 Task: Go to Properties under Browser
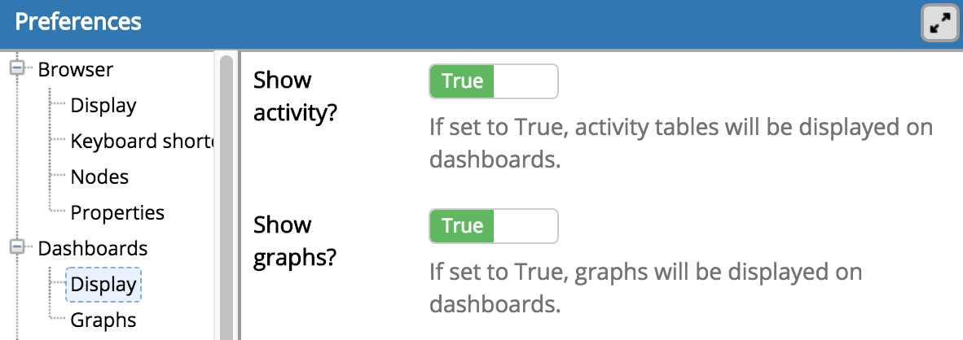pyautogui.click(x=117, y=213)
